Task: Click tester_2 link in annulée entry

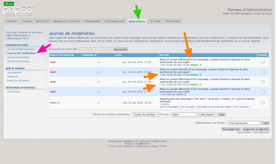Action: [x=196, y=75]
